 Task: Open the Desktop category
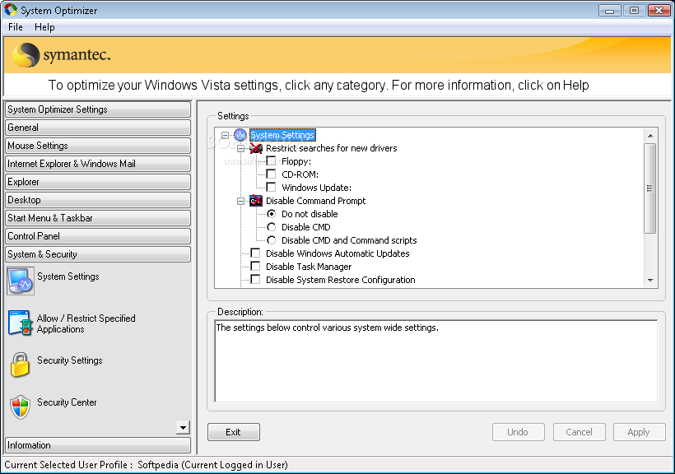pyautogui.click(x=98, y=200)
